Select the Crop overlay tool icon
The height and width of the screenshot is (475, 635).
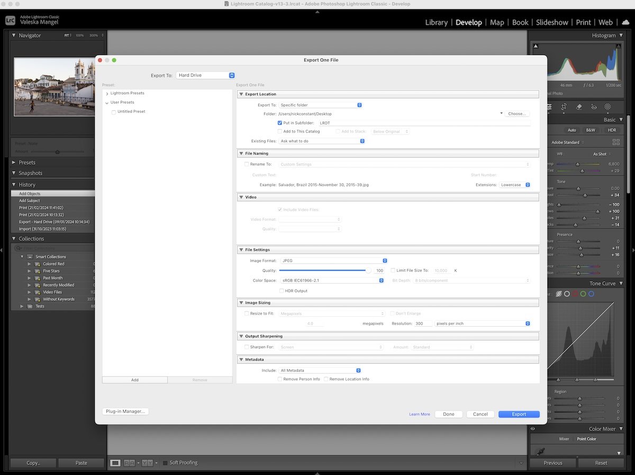(x=564, y=106)
